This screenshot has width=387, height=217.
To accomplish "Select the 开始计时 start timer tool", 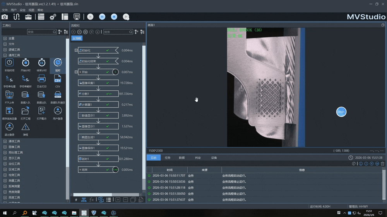I will (x=26, y=63).
